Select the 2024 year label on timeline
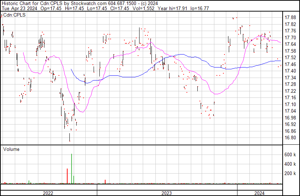 click(x=260, y=193)
